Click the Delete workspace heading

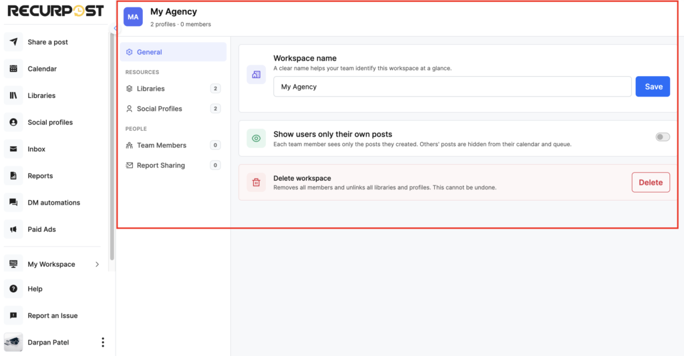pos(302,178)
